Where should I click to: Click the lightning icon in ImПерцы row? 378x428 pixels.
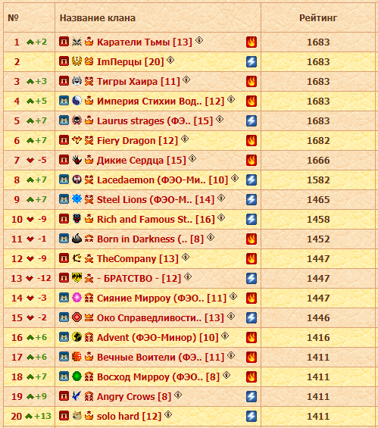point(251,61)
